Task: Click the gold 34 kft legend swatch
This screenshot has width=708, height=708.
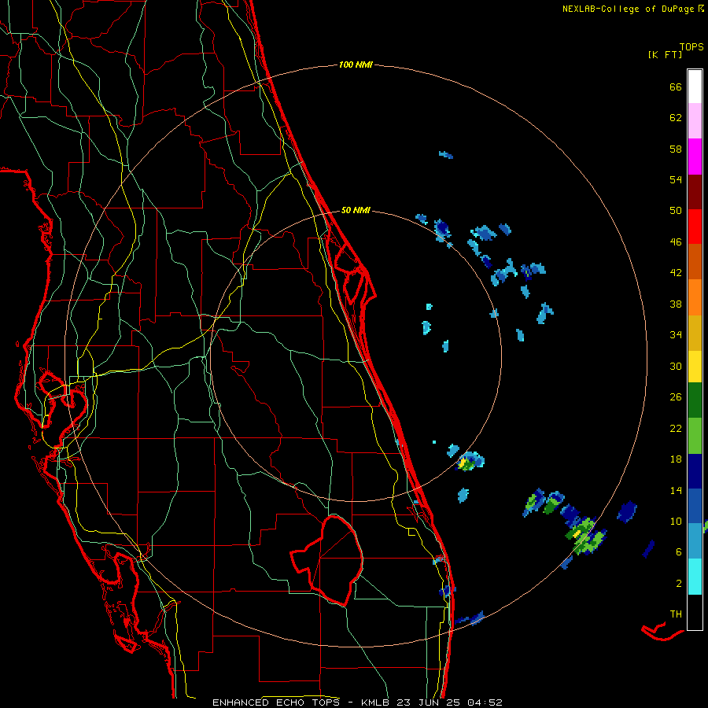Action: tap(695, 333)
